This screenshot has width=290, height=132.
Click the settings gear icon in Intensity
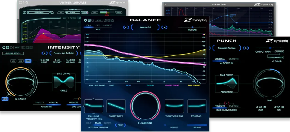(31, 47)
